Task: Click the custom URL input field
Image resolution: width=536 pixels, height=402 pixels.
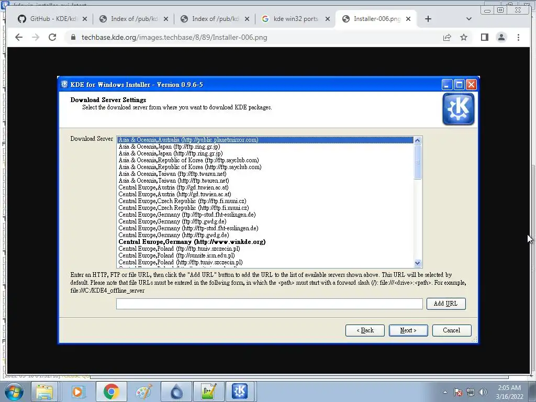Action: point(270,304)
